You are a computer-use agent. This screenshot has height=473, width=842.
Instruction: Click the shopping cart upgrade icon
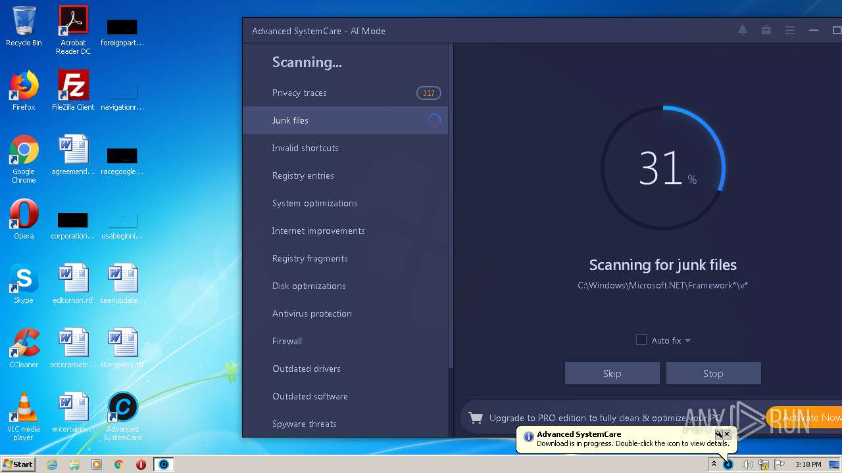point(476,418)
